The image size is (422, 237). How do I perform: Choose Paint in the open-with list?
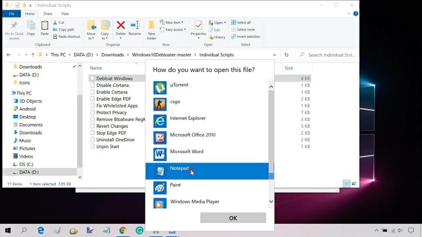[206, 187]
